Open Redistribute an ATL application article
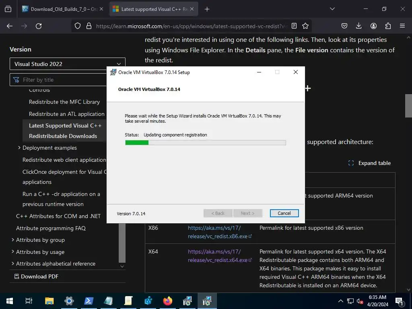 pyautogui.click(x=67, y=114)
